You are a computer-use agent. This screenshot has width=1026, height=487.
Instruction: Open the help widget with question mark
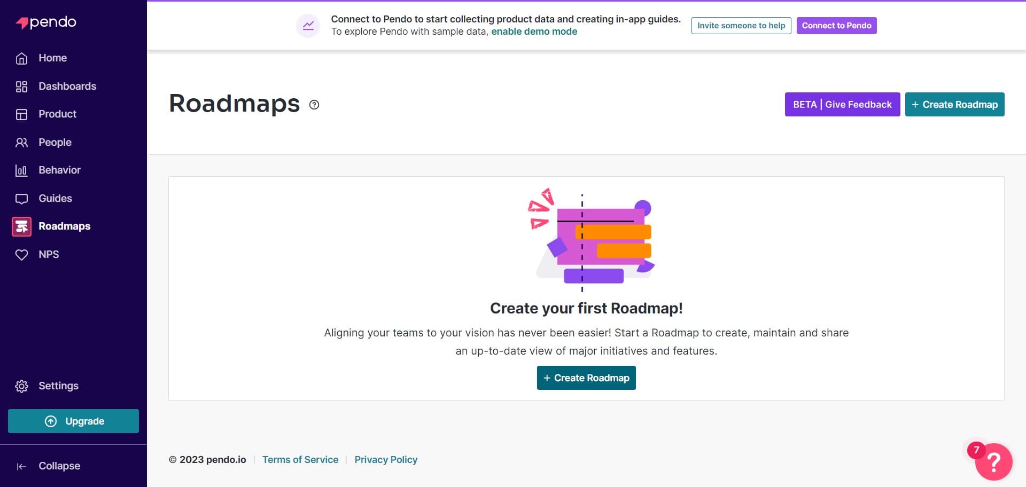click(993, 461)
